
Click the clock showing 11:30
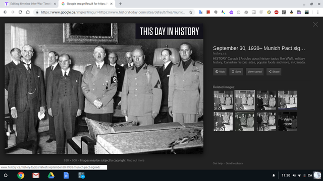[286, 175]
